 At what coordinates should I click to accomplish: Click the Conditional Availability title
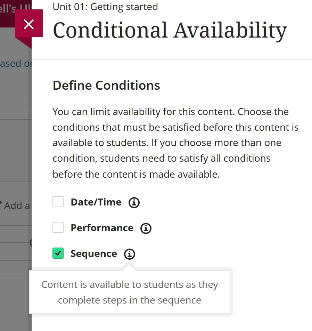(x=170, y=30)
